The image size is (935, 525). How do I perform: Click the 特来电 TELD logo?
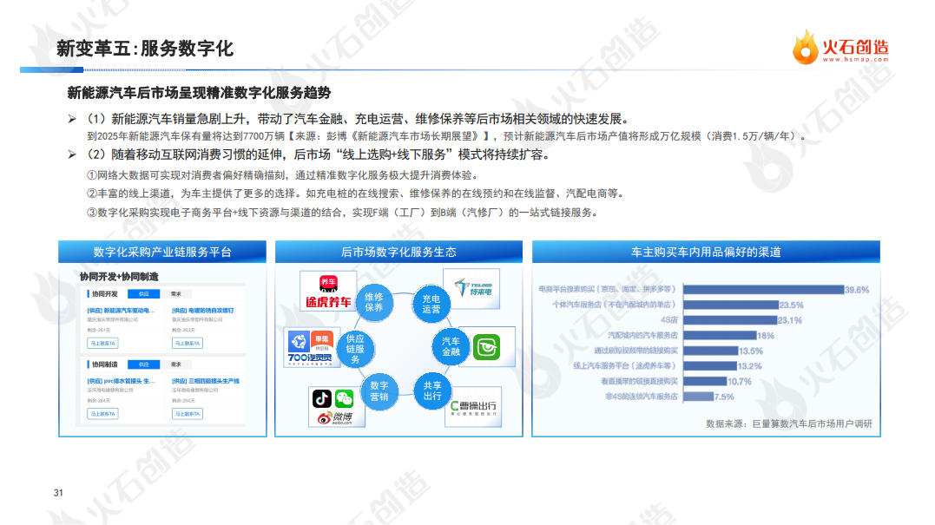click(x=471, y=289)
